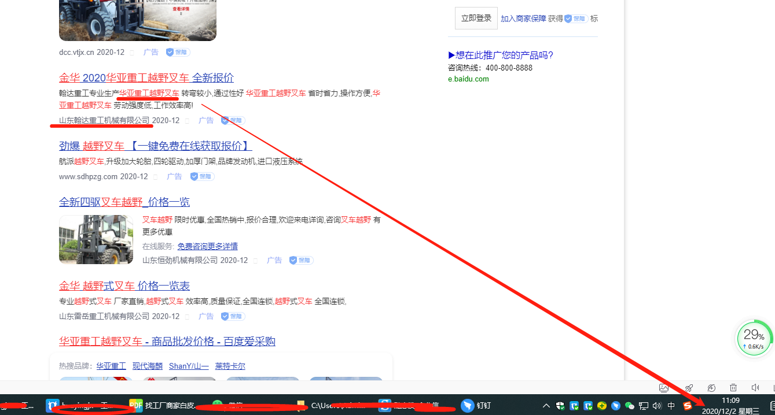Click the rocket accelerator icon in status bar
This screenshot has width=775, height=415.
tap(688, 388)
